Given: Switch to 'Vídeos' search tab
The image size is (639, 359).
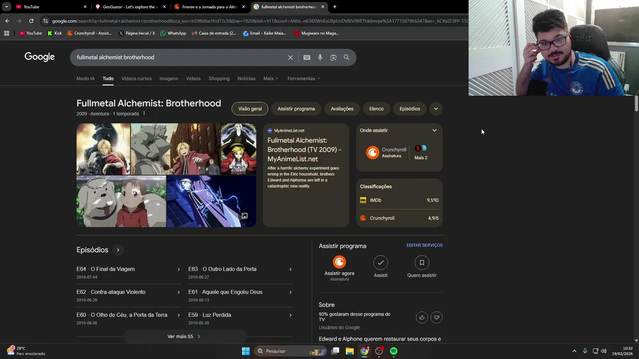Looking at the screenshot, I should pyautogui.click(x=193, y=78).
